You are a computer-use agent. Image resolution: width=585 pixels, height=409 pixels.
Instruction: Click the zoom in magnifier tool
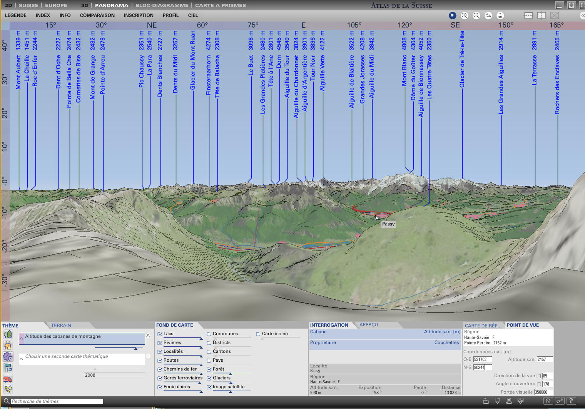click(x=464, y=15)
